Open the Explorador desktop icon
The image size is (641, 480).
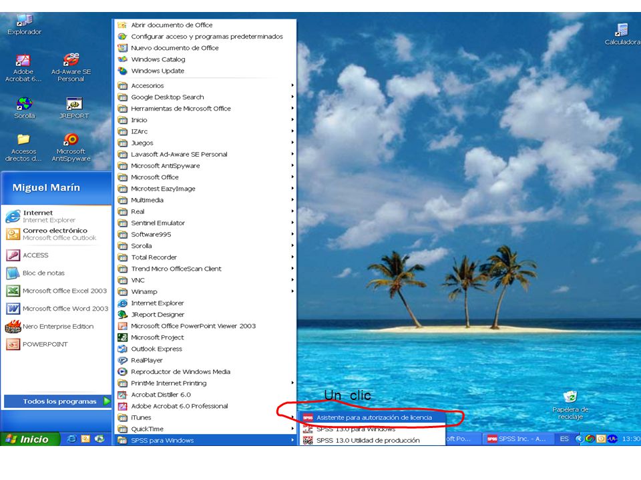point(24,25)
